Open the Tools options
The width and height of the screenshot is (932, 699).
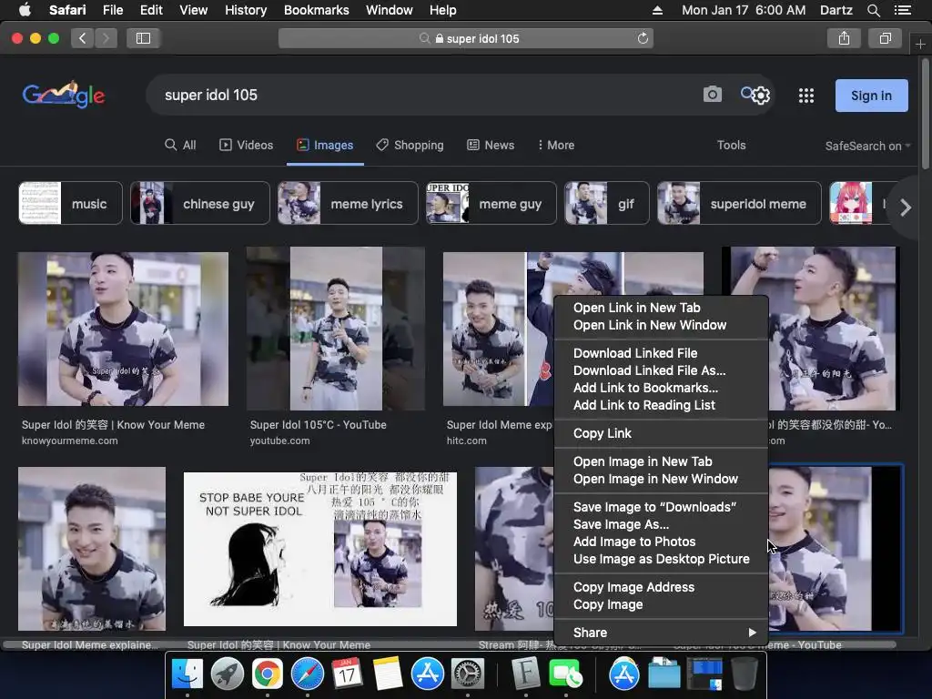731,145
